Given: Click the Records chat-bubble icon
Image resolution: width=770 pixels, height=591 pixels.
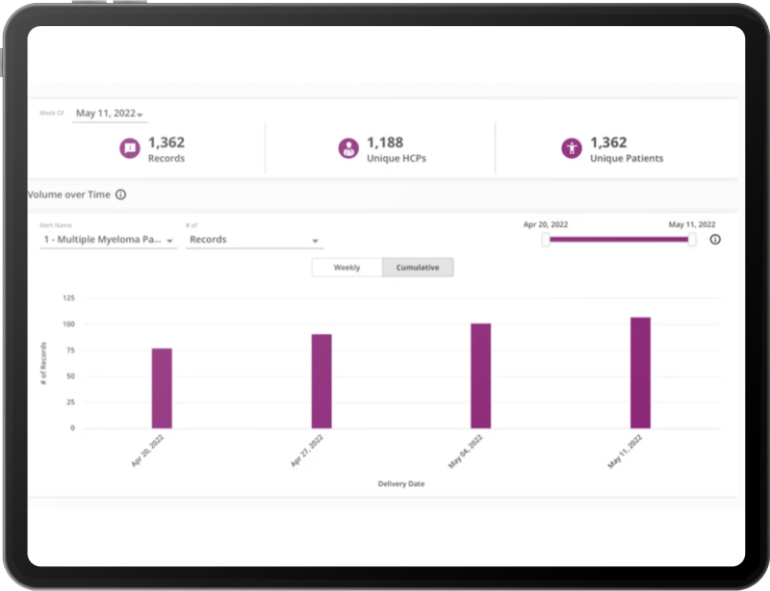Looking at the screenshot, I should [130, 148].
